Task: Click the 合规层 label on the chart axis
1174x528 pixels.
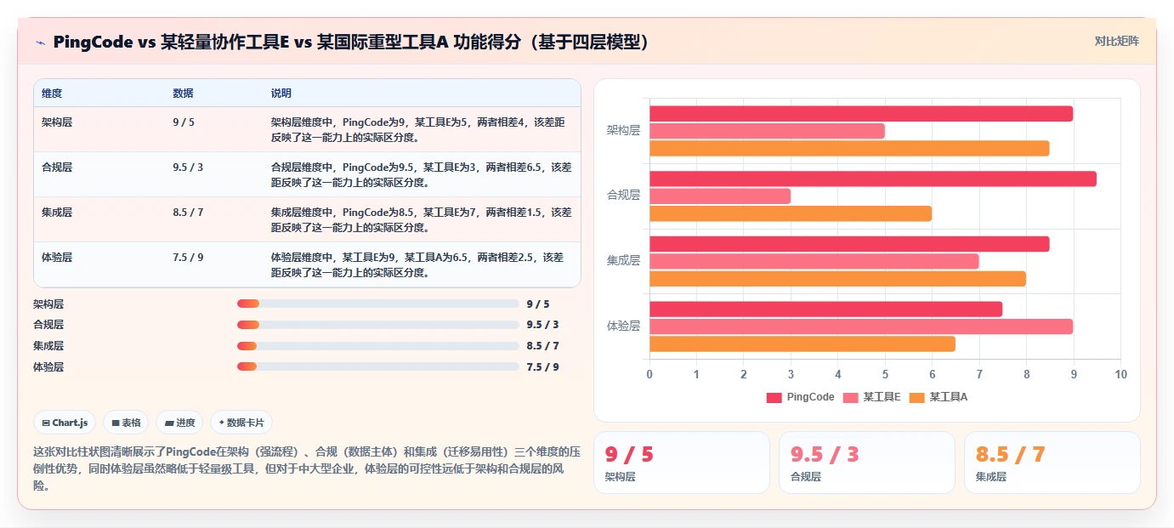Action: (x=623, y=196)
